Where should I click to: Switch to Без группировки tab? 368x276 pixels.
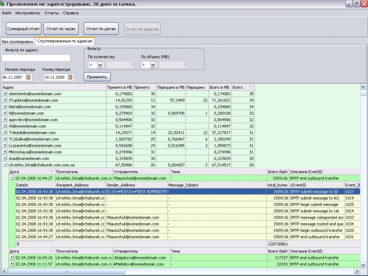[18, 42]
